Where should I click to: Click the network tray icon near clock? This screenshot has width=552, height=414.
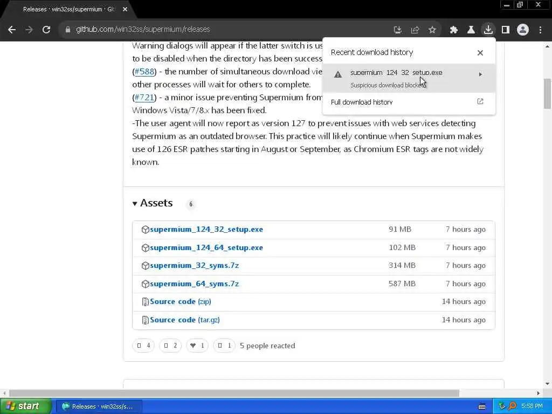click(502, 406)
